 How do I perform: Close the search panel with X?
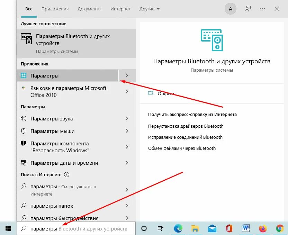pos(277,9)
